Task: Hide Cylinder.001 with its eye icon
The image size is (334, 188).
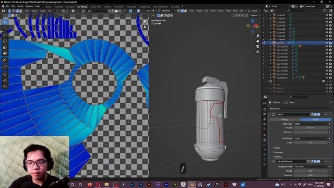Action: pyautogui.click(x=327, y=46)
